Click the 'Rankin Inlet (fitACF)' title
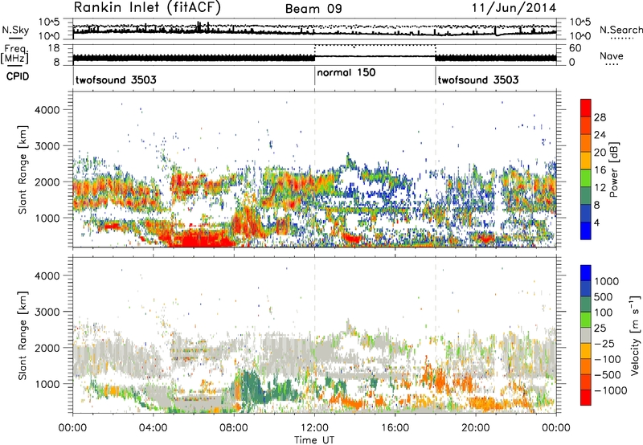643x445 pixels. pos(147,8)
